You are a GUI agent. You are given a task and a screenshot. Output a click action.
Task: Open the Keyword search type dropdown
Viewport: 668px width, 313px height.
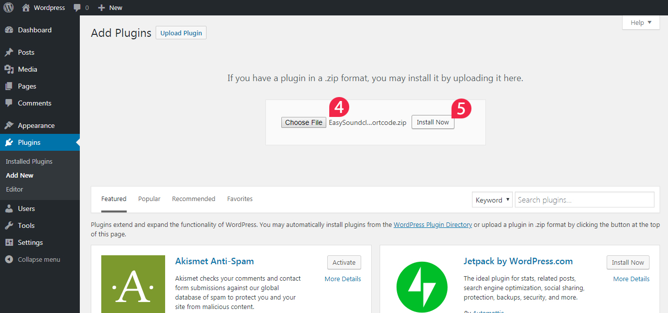click(492, 200)
